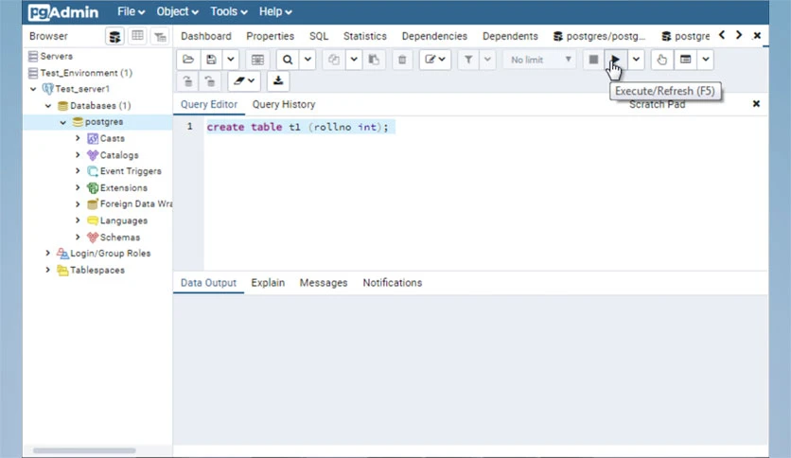Click the Execute/Refresh play button
791x458 pixels.
615,60
